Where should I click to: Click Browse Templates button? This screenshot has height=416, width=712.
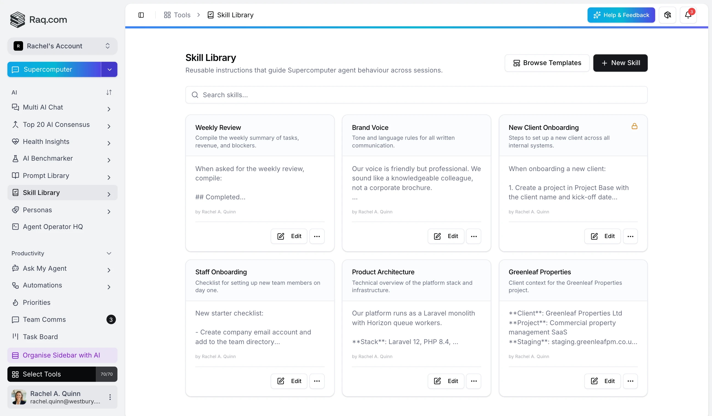coord(547,63)
